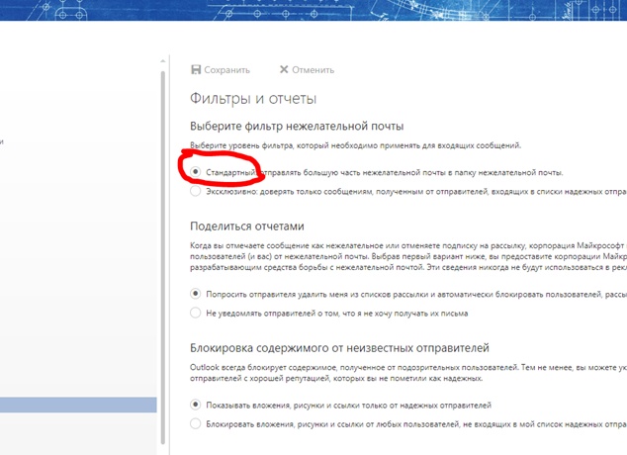Select the Стандартный junk filter radio button
Image resolution: width=627 pixels, height=455 pixels.
(195, 172)
